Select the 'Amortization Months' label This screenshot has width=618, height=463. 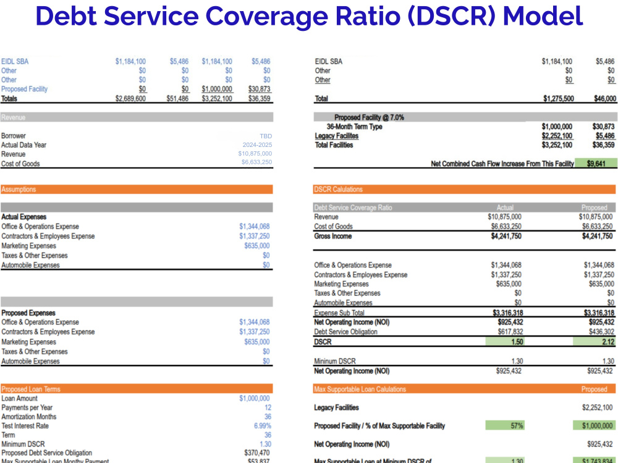pos(29,417)
